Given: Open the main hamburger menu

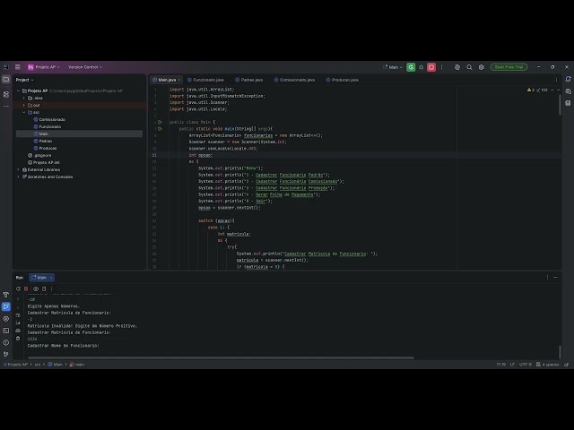Looking at the screenshot, I should point(17,67).
